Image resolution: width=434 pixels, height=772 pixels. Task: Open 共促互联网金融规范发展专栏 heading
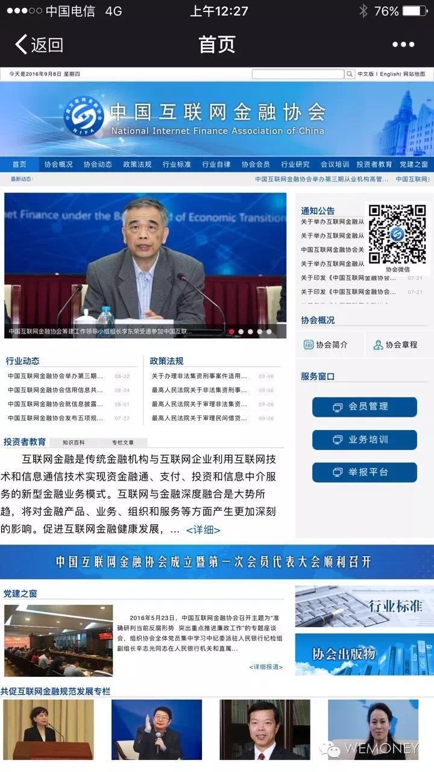click(x=55, y=691)
